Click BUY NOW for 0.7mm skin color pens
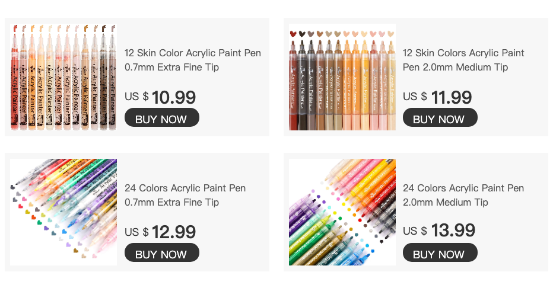The image size is (553, 288). [x=162, y=117]
